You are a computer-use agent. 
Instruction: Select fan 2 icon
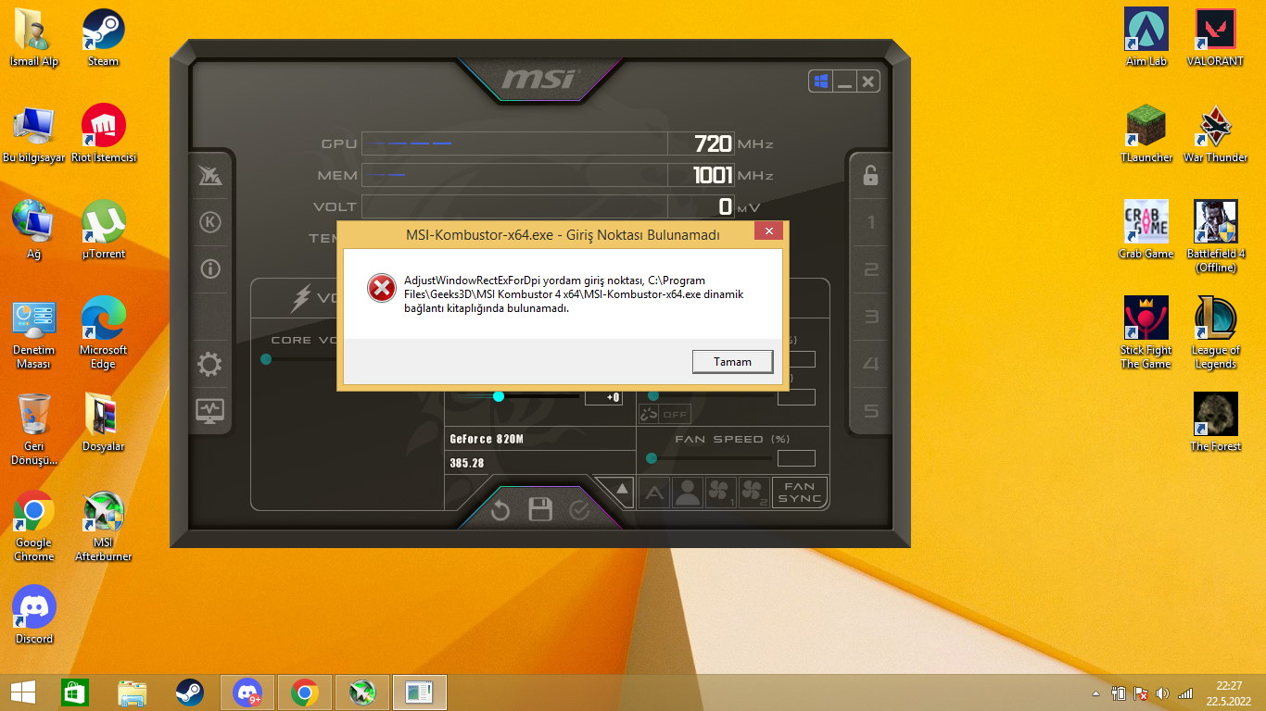753,493
